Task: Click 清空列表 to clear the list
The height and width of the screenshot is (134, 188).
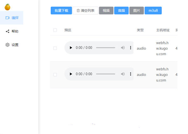Action: pos(86,11)
